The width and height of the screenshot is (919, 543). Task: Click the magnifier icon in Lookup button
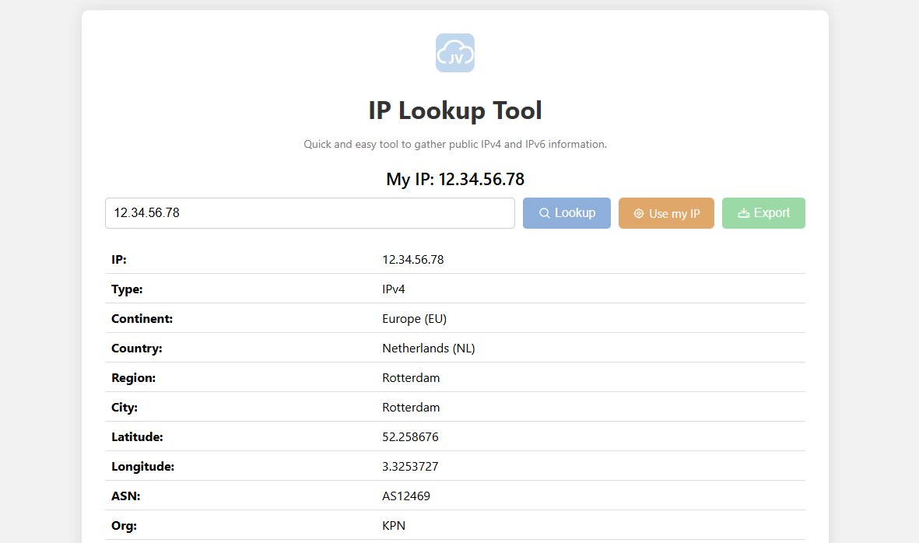pyautogui.click(x=545, y=213)
